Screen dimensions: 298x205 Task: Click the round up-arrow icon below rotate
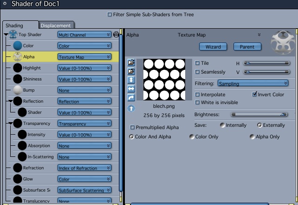point(131,108)
